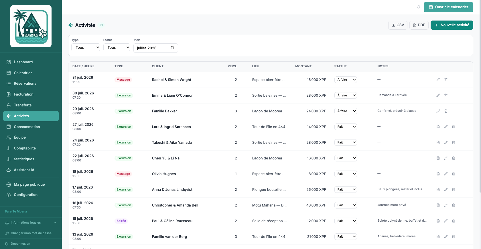Click the Mois field showing juillet 2026

pyautogui.click(x=156, y=48)
